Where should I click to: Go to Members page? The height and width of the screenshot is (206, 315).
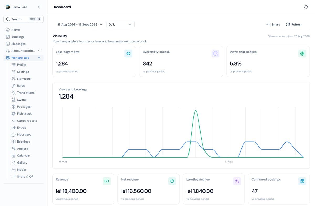click(23, 79)
